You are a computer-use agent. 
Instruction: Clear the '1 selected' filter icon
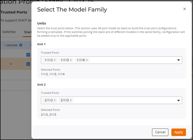point(20,45)
